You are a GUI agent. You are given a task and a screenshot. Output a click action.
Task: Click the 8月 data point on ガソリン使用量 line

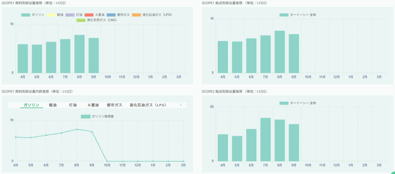[77, 129]
